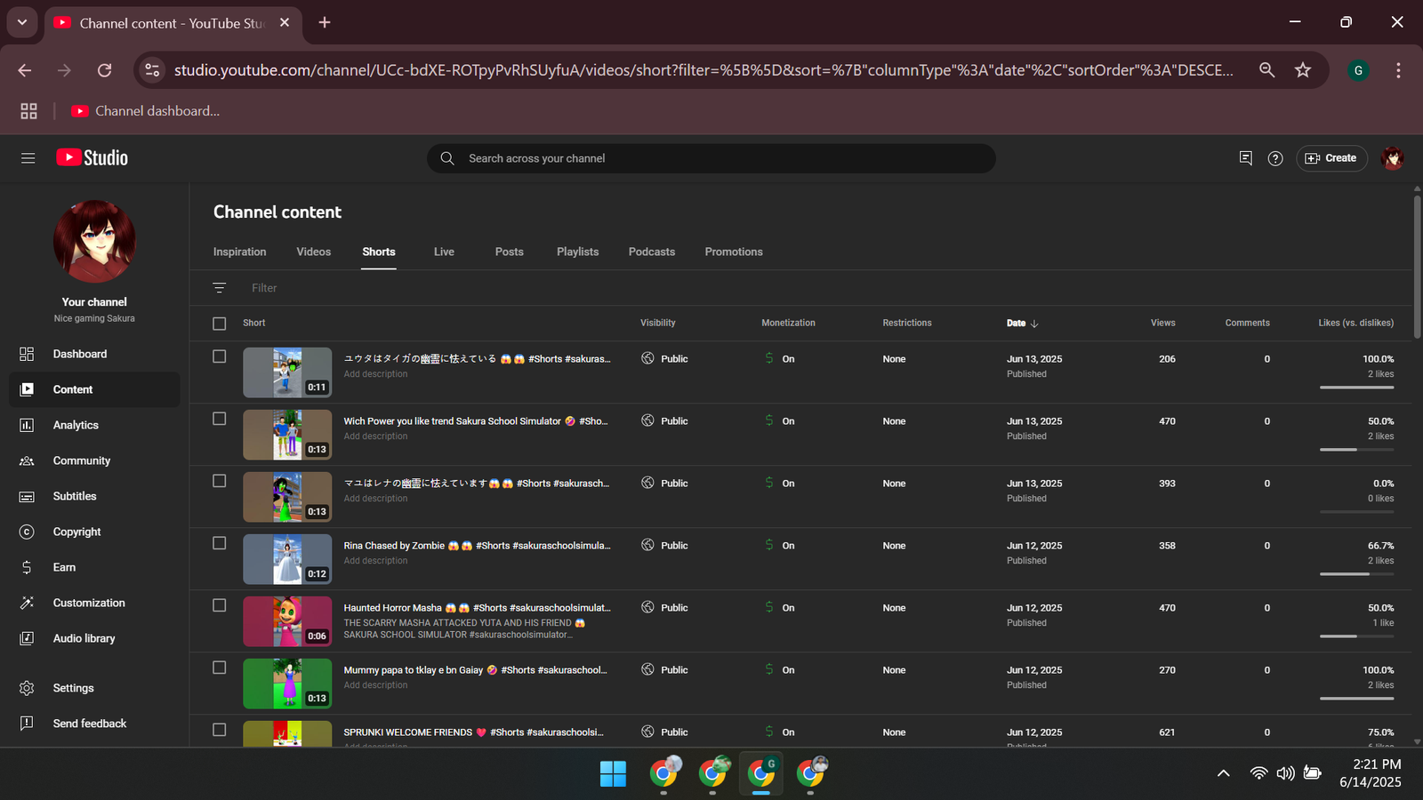Click the comments notification icon in header
Screen dimensions: 1423x800
point(1245,158)
